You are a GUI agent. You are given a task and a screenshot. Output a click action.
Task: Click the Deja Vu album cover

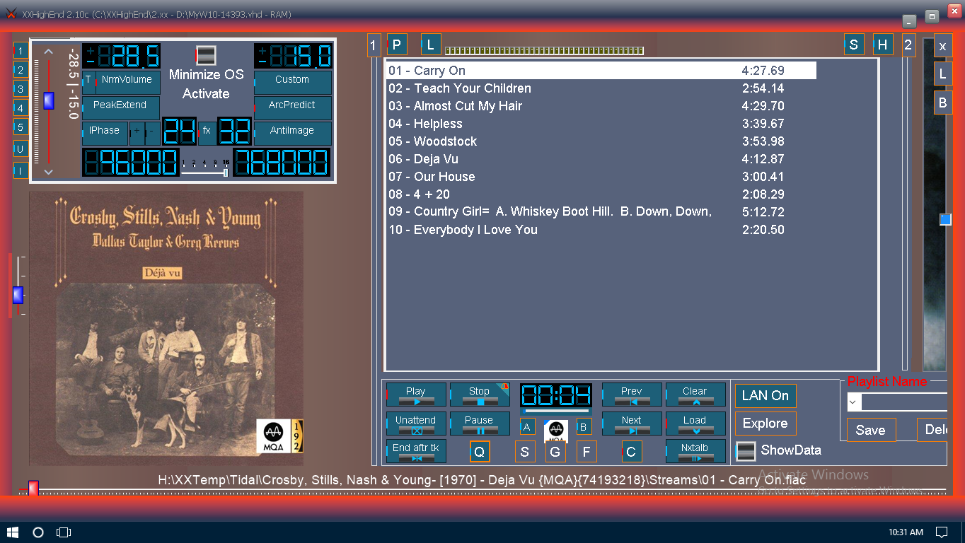166,329
